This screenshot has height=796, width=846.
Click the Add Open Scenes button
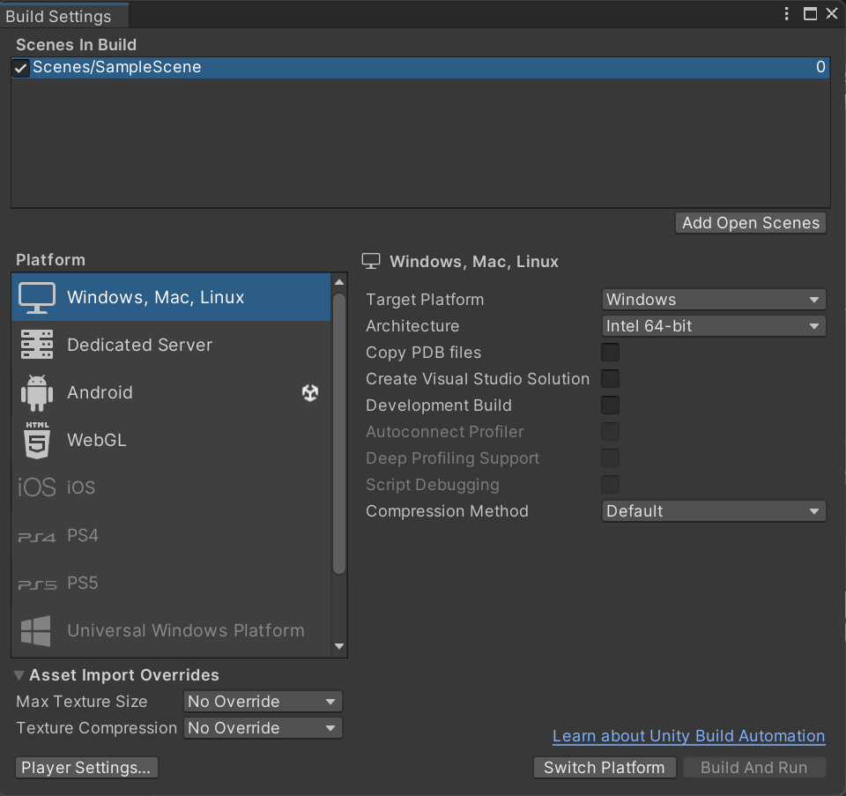tap(751, 223)
